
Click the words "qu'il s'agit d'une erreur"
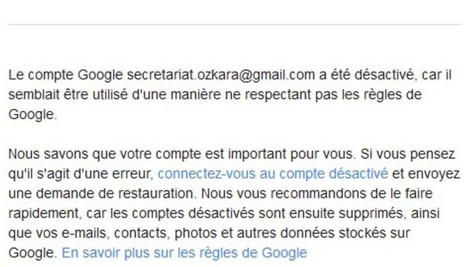[81, 173]
